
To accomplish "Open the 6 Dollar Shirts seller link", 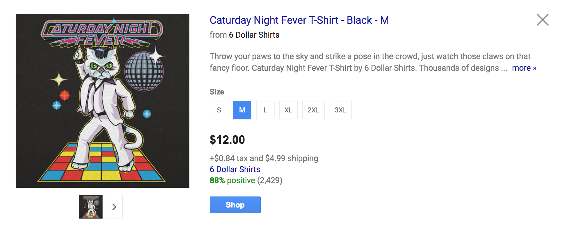I will pyautogui.click(x=235, y=169).
